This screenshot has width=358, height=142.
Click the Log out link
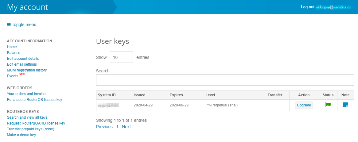pos(307,7)
